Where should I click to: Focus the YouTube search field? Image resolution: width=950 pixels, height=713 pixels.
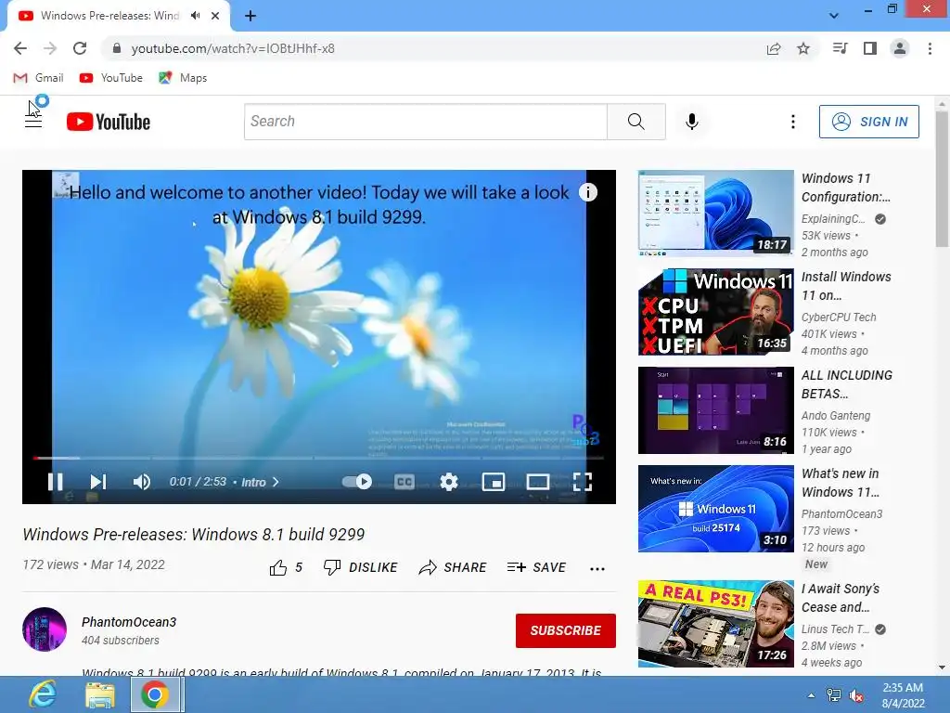[x=425, y=122]
